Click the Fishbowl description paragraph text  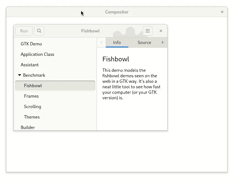click(131, 84)
